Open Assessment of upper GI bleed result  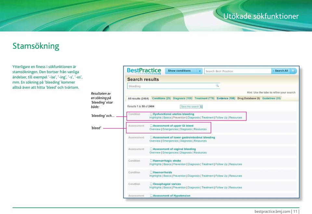(173, 126)
